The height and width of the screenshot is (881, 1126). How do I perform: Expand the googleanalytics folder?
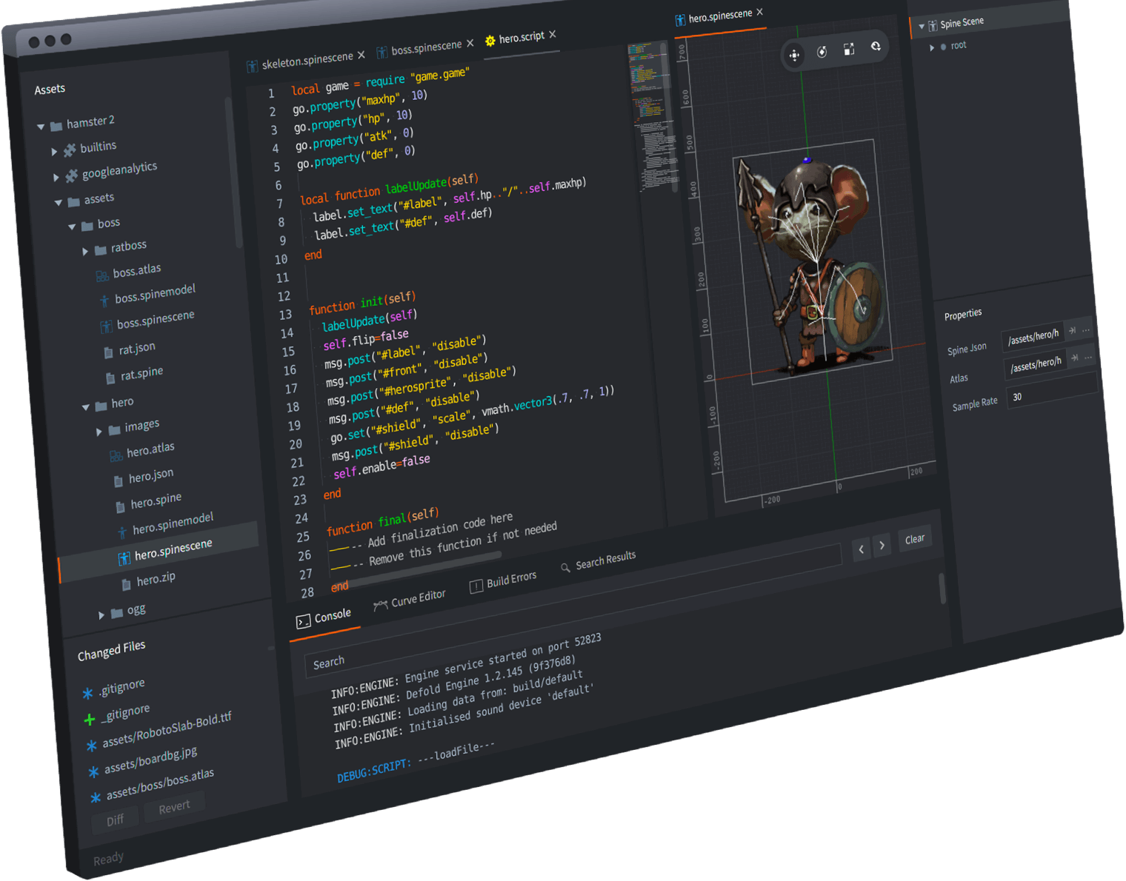(x=56, y=177)
